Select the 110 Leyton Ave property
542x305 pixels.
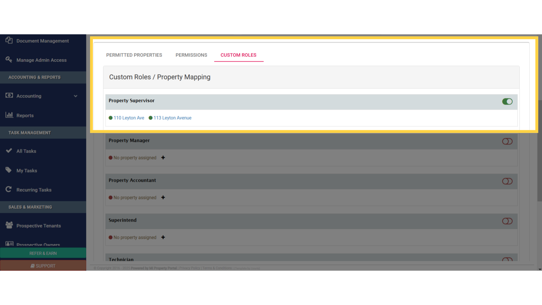click(128, 118)
